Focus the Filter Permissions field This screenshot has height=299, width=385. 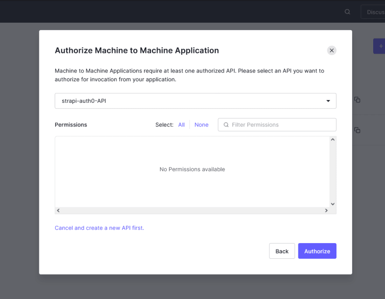point(277,125)
